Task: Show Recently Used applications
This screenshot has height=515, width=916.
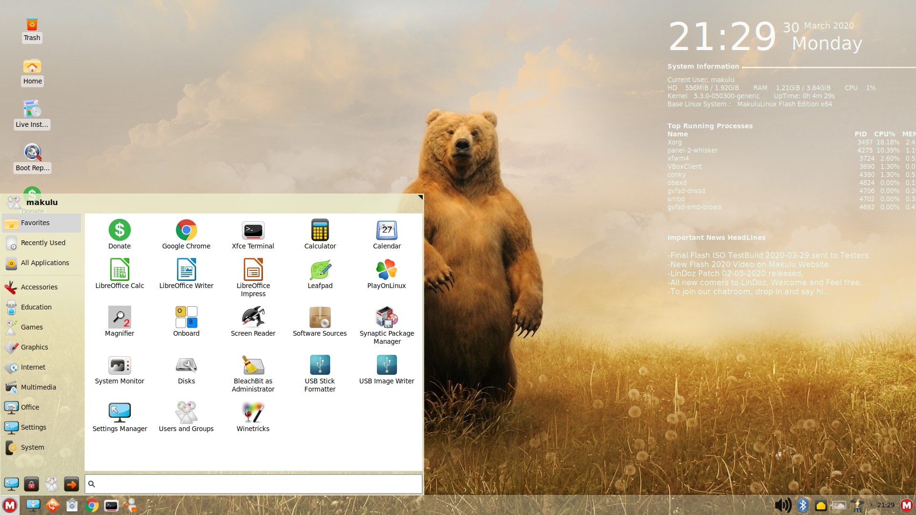Action: click(x=42, y=243)
